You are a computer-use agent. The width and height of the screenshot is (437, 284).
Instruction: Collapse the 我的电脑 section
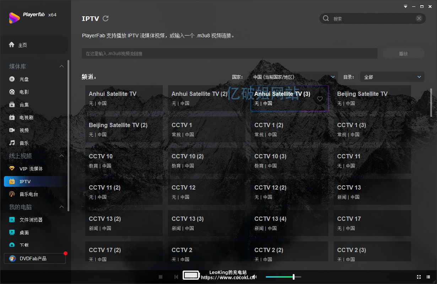click(61, 207)
